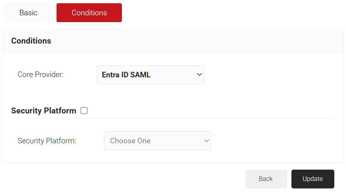Switch to the Basic tab
346x193 pixels.
pyautogui.click(x=28, y=13)
